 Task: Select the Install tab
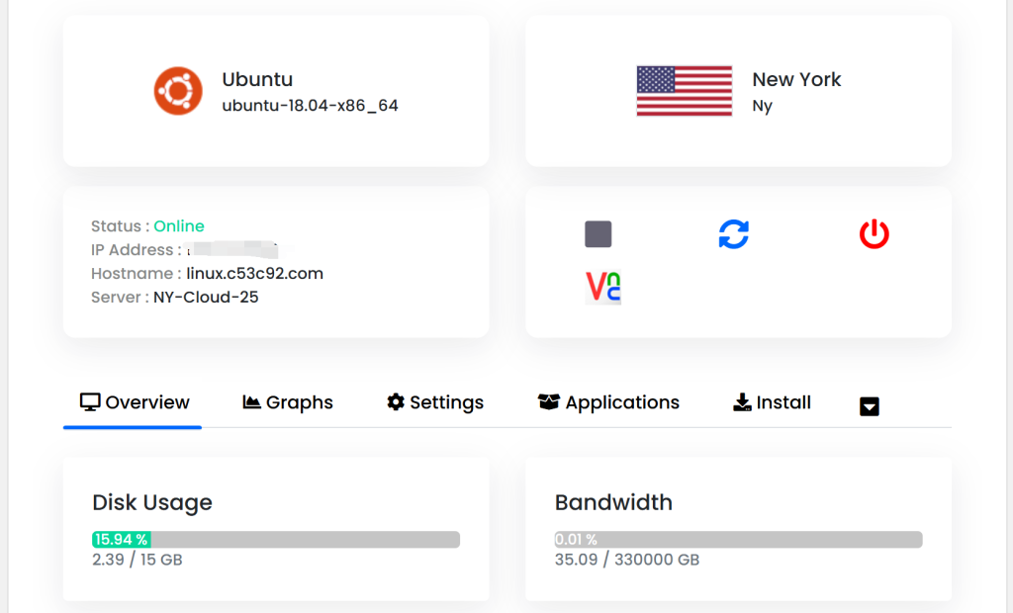pyautogui.click(x=772, y=402)
